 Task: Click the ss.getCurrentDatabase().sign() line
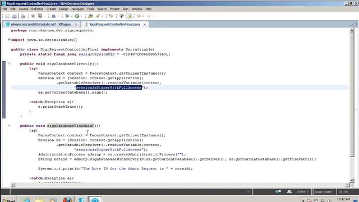[72, 92]
